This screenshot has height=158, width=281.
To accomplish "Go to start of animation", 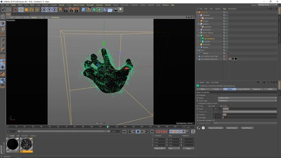I will [124, 132].
